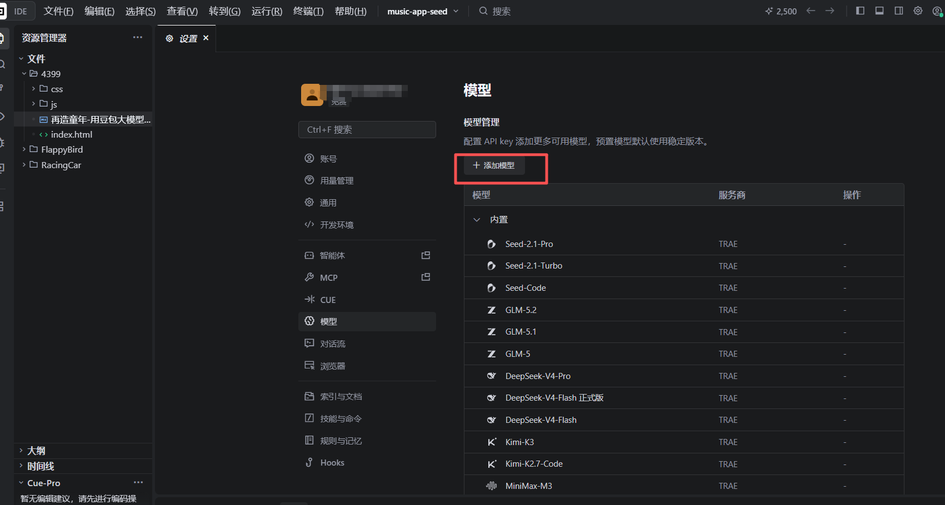Open the Explorer panel more actions menu
The width and height of the screenshot is (945, 505).
click(x=138, y=37)
